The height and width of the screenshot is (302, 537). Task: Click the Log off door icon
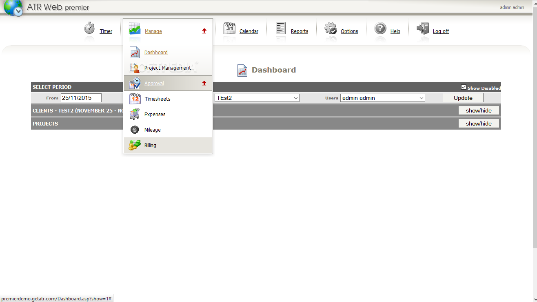tap(423, 28)
